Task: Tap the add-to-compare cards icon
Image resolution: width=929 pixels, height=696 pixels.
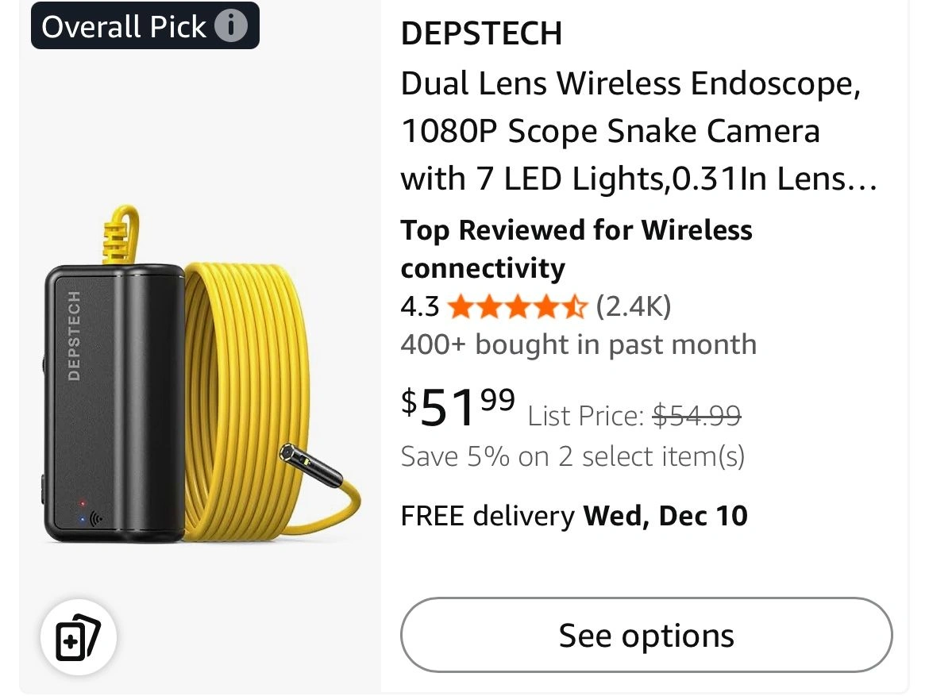Action: coord(79,636)
